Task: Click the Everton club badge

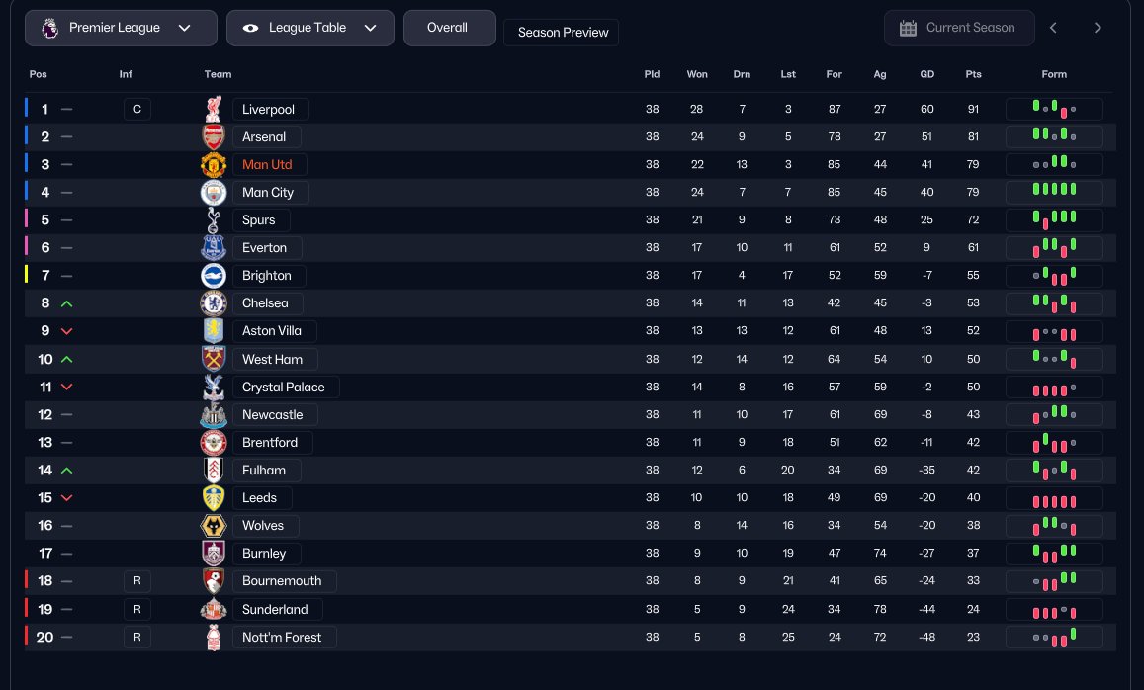Action: (x=214, y=247)
